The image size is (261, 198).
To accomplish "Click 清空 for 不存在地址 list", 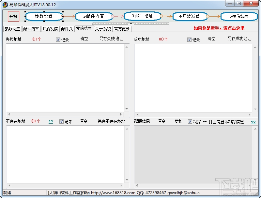I will coord(84,121).
